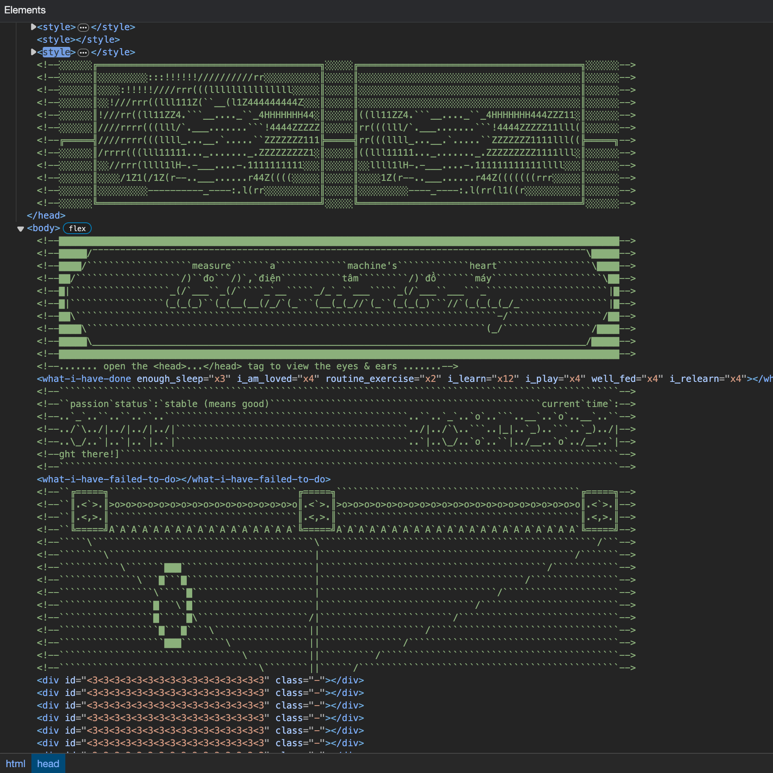Image resolution: width=773 pixels, height=773 pixels.
Task: Click the head breadcrumb item
Action: tap(48, 764)
